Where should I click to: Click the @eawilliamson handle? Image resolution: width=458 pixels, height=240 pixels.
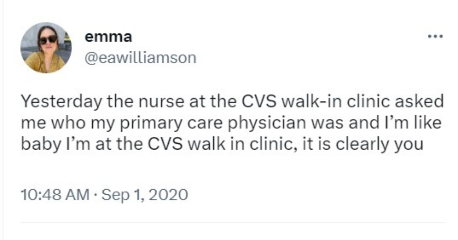pyautogui.click(x=140, y=58)
